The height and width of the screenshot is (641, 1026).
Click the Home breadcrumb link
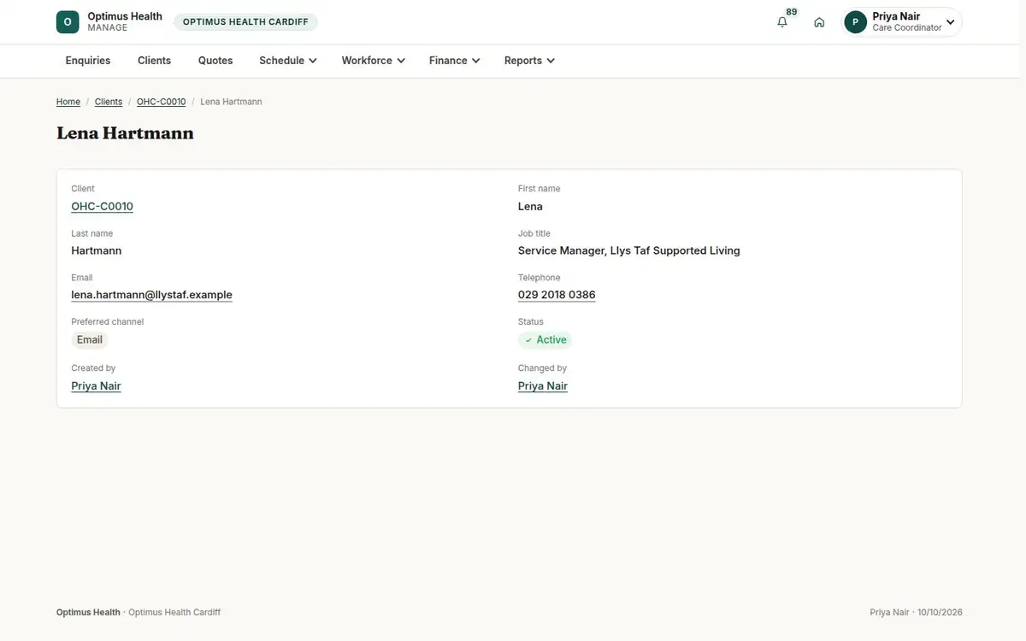click(68, 102)
